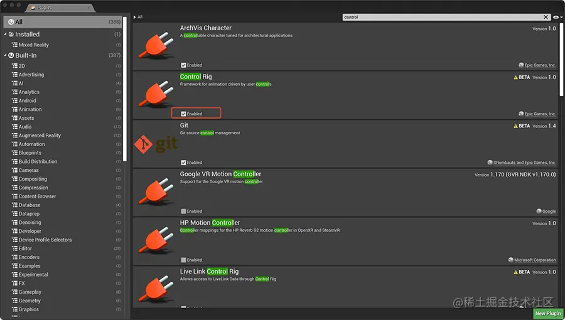565x320 pixels.
Task: Expand the All breadcrumb arrow
Action: pos(135,17)
